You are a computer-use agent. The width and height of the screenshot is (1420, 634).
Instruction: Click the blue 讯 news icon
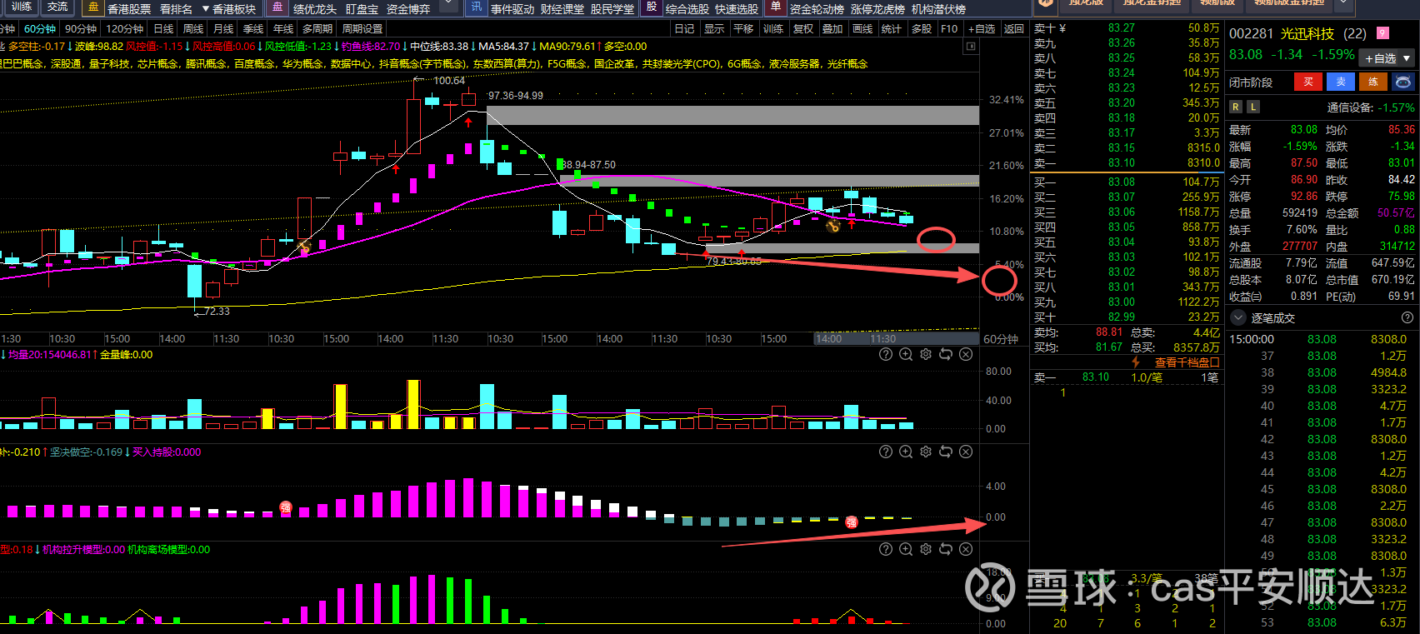(x=476, y=7)
